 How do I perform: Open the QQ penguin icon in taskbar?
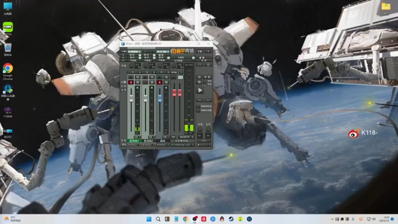222,219
